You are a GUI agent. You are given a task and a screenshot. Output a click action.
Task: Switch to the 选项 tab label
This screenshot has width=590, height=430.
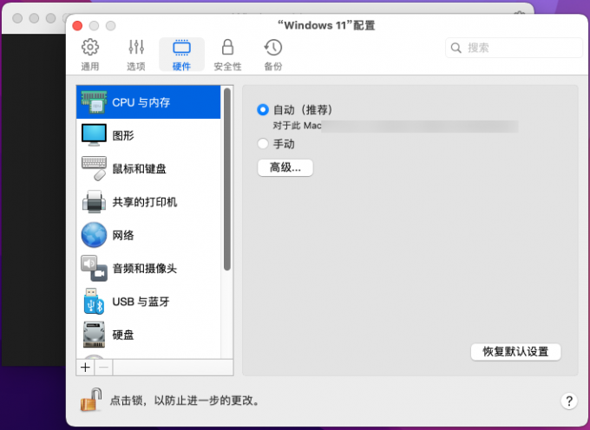point(136,67)
